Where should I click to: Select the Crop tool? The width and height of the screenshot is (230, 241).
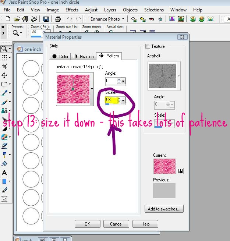[4, 66]
